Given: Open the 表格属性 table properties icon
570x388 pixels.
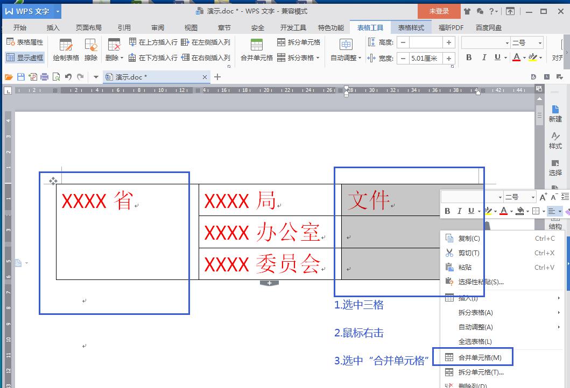Looking at the screenshot, I should tap(25, 42).
